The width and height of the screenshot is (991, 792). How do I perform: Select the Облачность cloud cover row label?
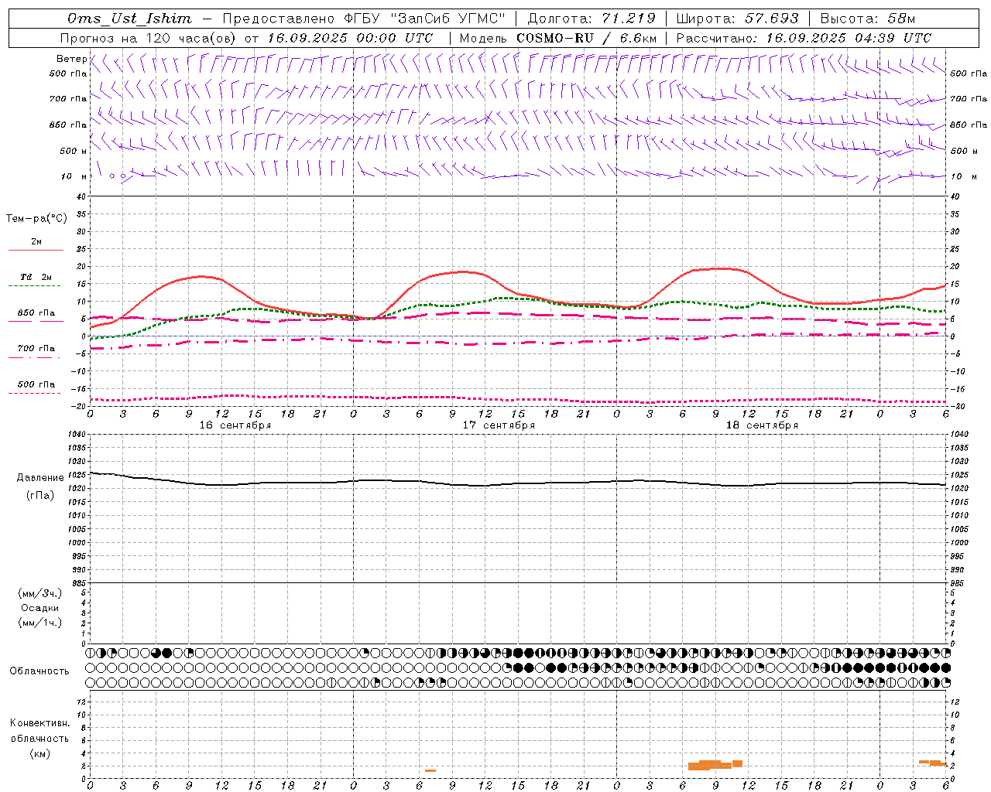(39, 671)
